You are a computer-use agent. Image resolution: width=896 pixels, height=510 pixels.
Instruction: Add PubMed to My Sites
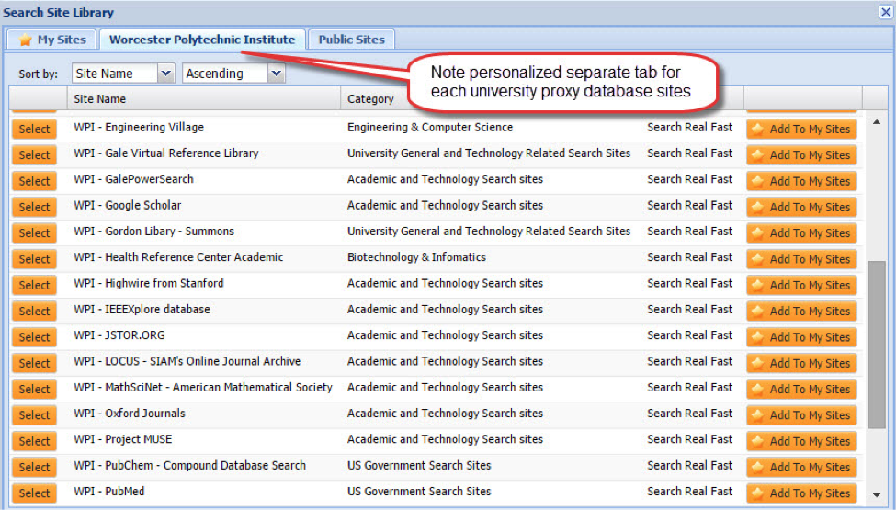pyautogui.click(x=801, y=493)
